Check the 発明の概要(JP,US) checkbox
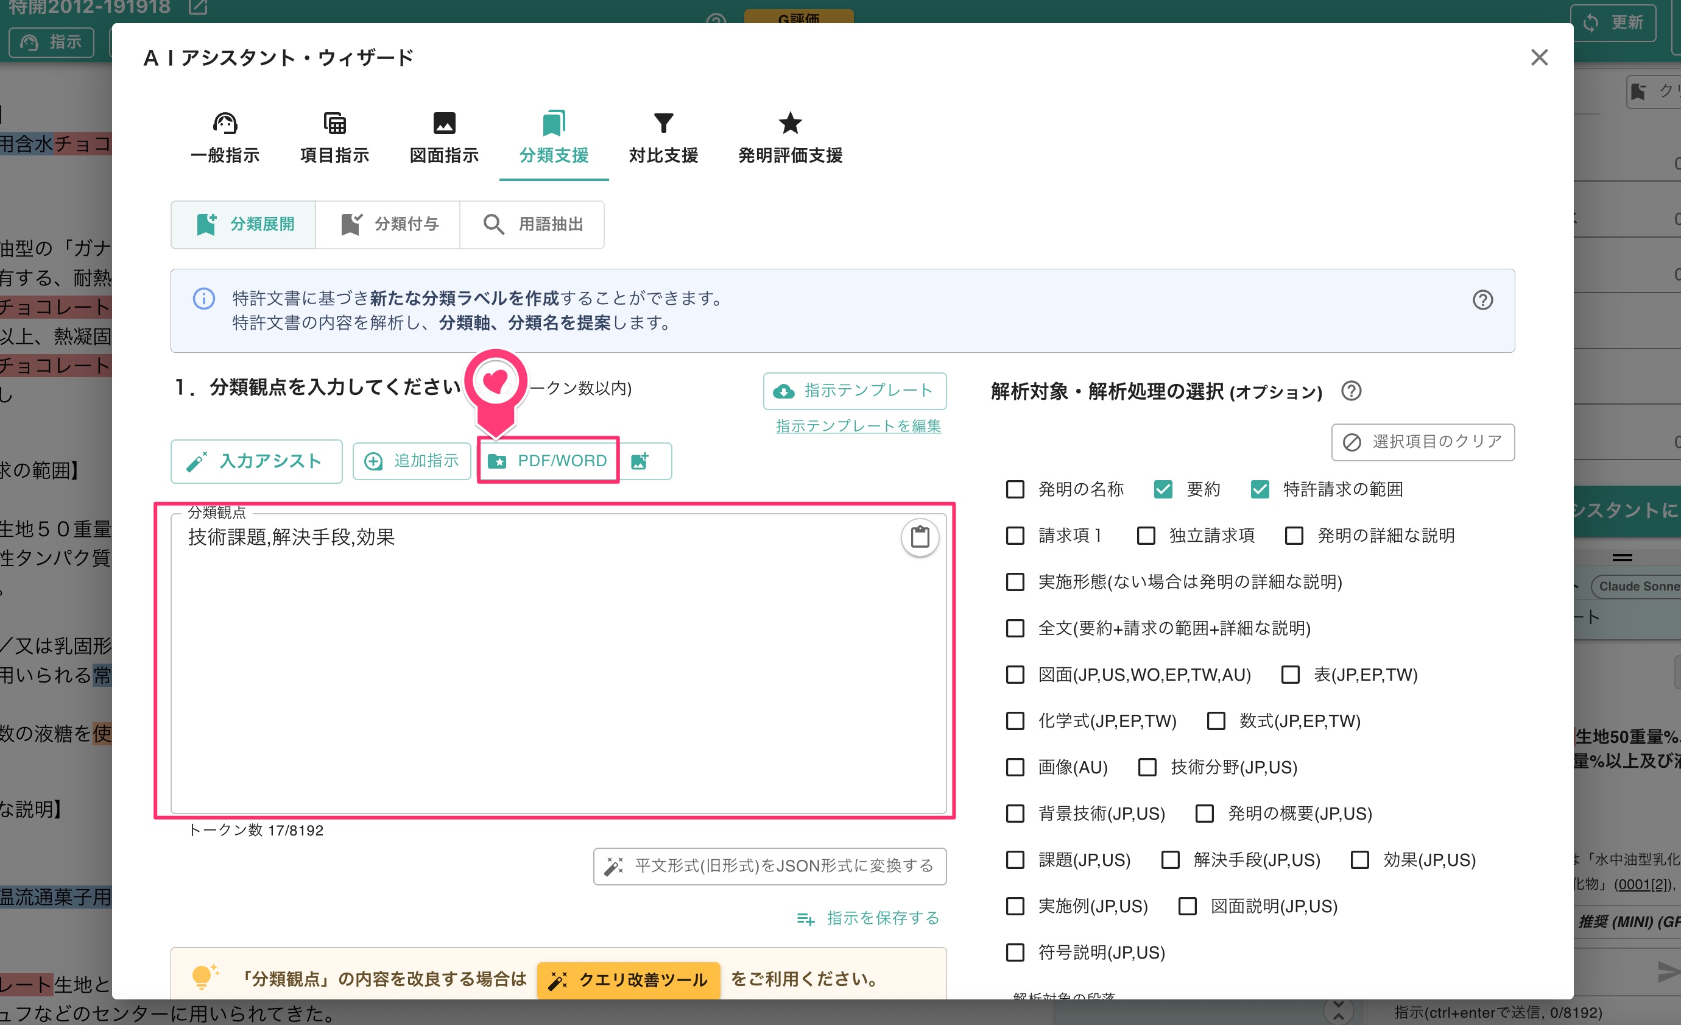The image size is (1681, 1025). point(1204,814)
